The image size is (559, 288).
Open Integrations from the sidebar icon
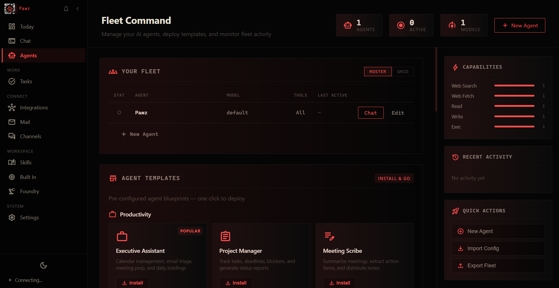click(x=12, y=107)
